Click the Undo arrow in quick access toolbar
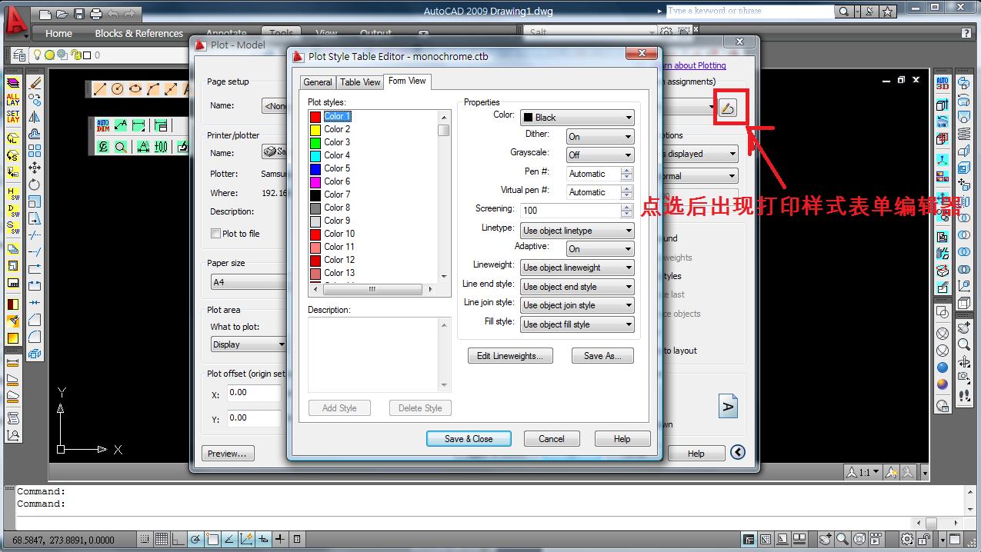 [x=113, y=14]
